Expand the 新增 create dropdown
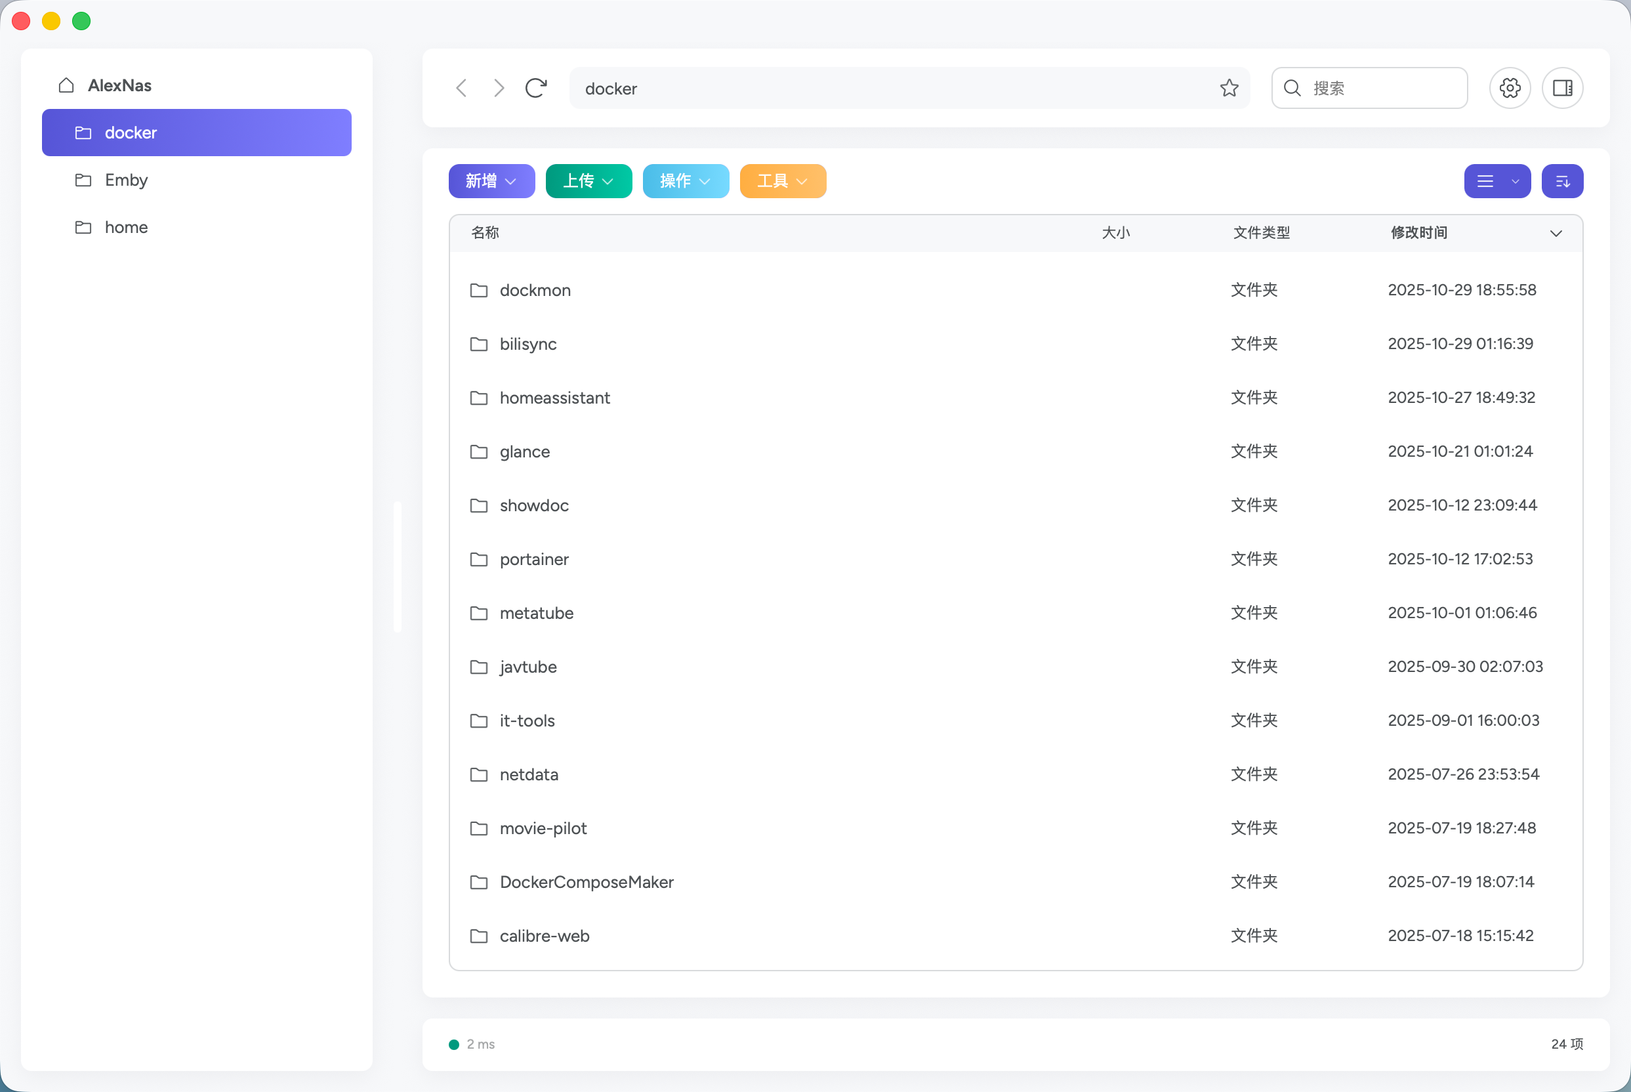The height and width of the screenshot is (1092, 1631). (491, 181)
